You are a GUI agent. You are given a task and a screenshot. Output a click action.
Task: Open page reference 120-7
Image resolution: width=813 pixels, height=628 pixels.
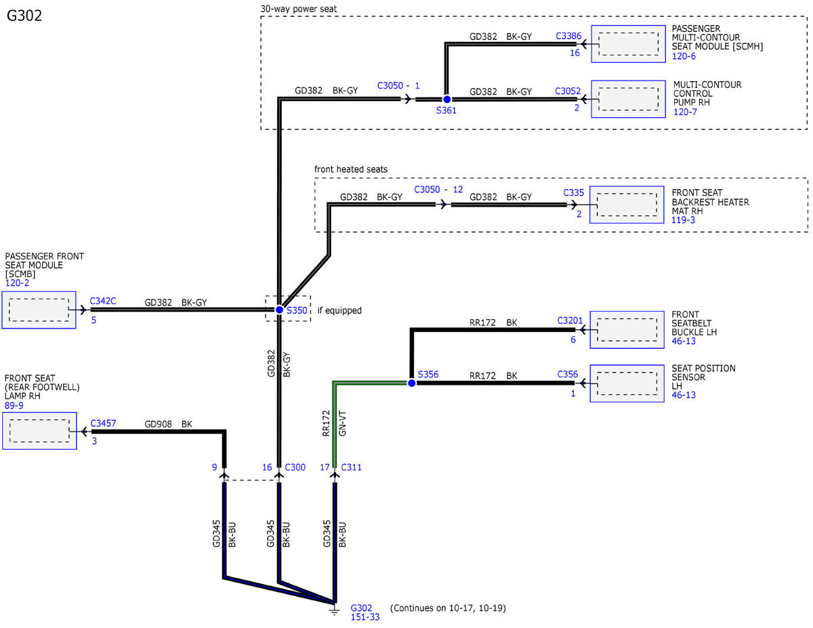[686, 112]
